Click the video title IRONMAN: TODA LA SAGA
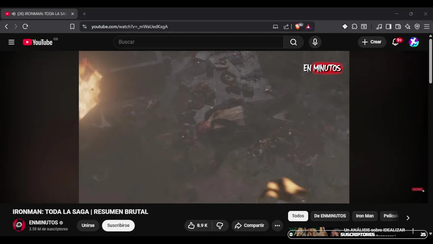The image size is (433, 244). click(x=80, y=212)
